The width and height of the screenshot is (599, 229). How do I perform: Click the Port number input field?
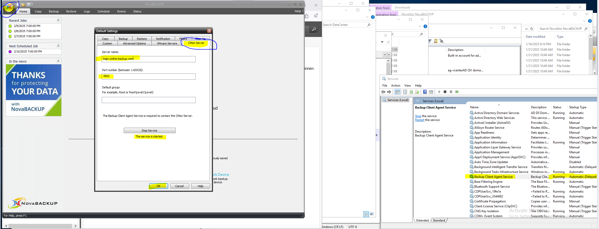(x=149, y=77)
